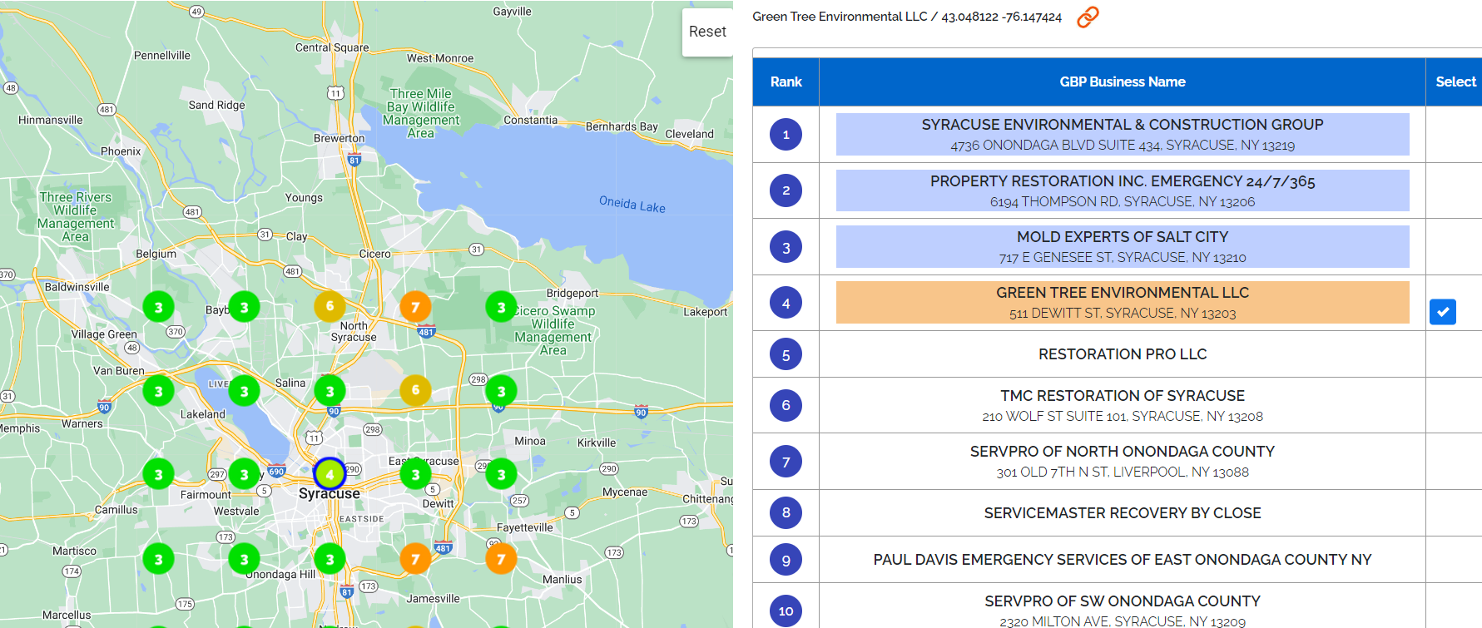This screenshot has width=1482, height=628.
Task: Click address 301 Old 7th N St, Liverpool
Action: (1123, 472)
